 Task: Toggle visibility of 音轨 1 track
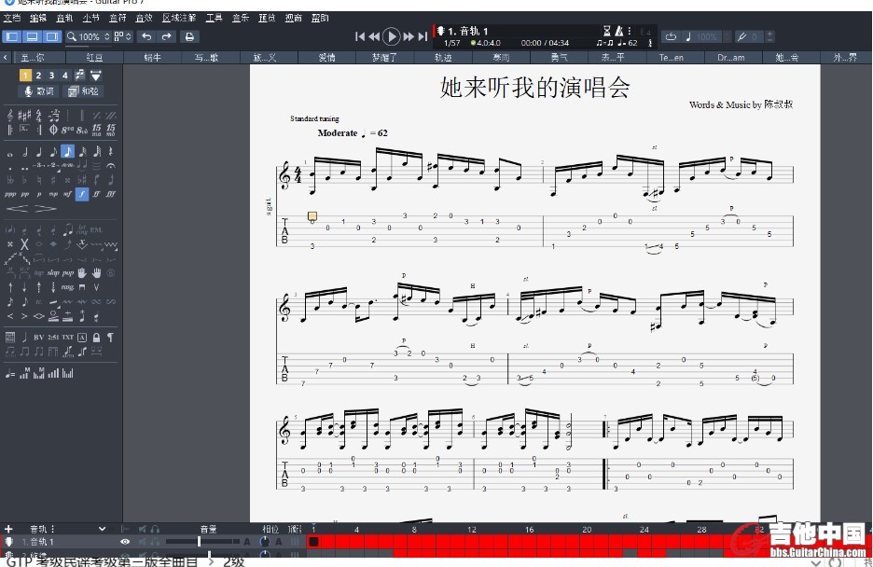pyautogui.click(x=125, y=542)
